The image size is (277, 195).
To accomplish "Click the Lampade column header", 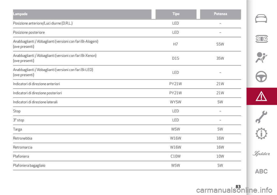I will 82,14.
